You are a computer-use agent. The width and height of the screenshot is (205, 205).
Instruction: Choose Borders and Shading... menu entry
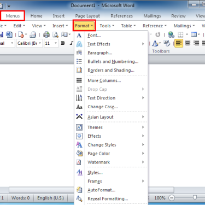point(111,71)
